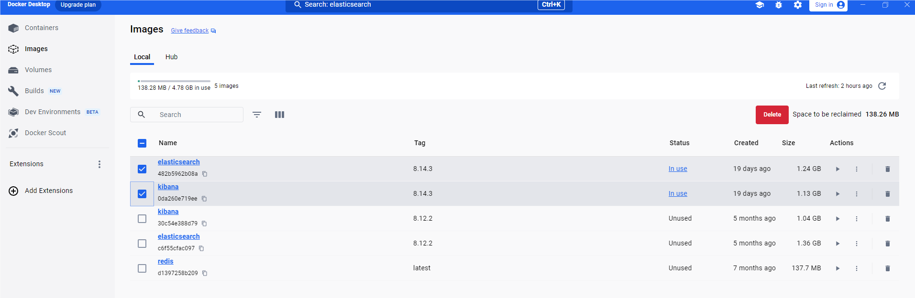Refresh the images list
The height and width of the screenshot is (298, 915).
click(882, 86)
